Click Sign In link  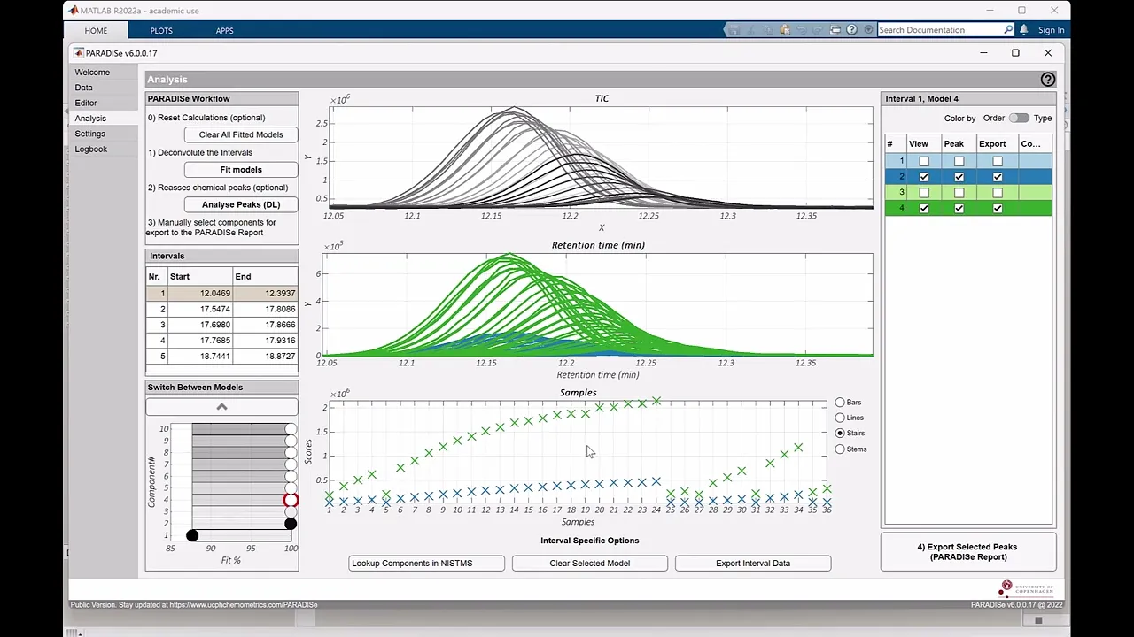pyautogui.click(x=1052, y=30)
